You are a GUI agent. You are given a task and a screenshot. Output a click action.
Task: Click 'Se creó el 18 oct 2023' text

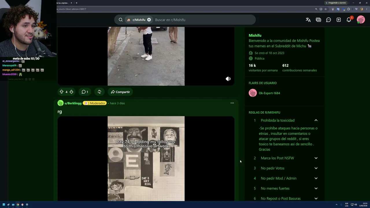click(x=269, y=53)
